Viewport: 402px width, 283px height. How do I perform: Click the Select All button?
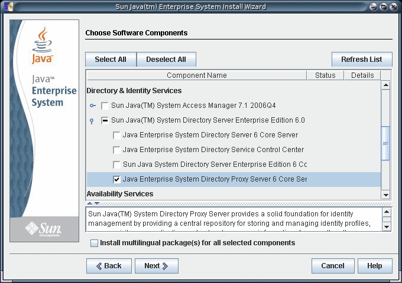pyautogui.click(x=111, y=60)
